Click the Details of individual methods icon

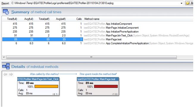point(6,66)
